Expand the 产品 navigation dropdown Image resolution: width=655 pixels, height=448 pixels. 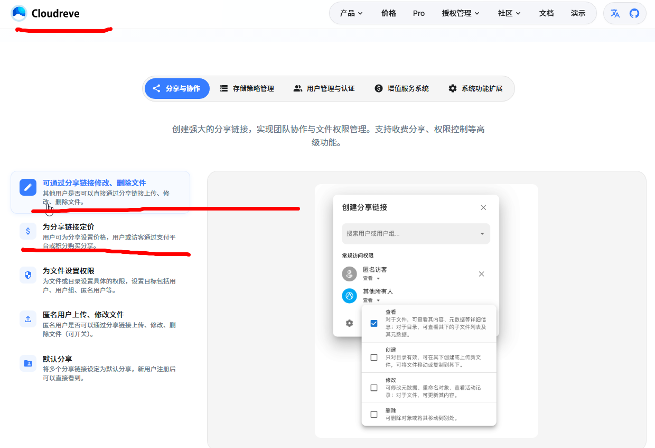(350, 13)
